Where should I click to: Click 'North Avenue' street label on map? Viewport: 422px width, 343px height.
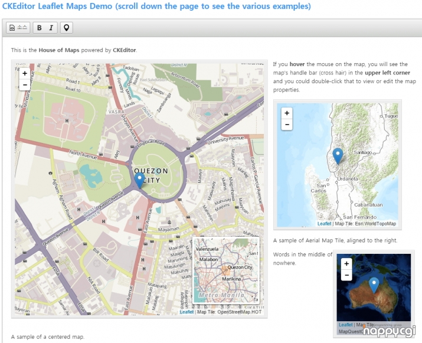(83, 155)
